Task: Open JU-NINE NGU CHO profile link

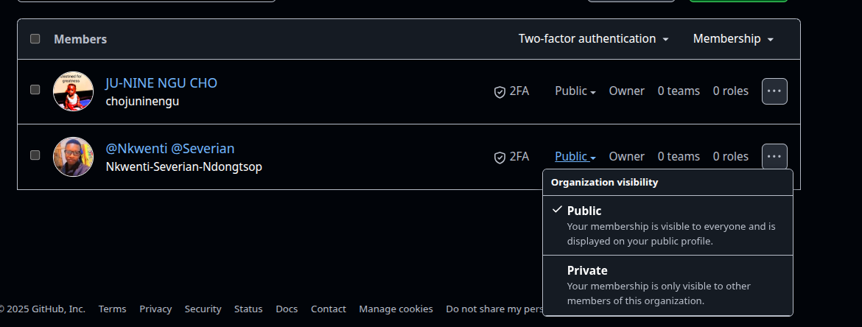Action: coord(161,83)
